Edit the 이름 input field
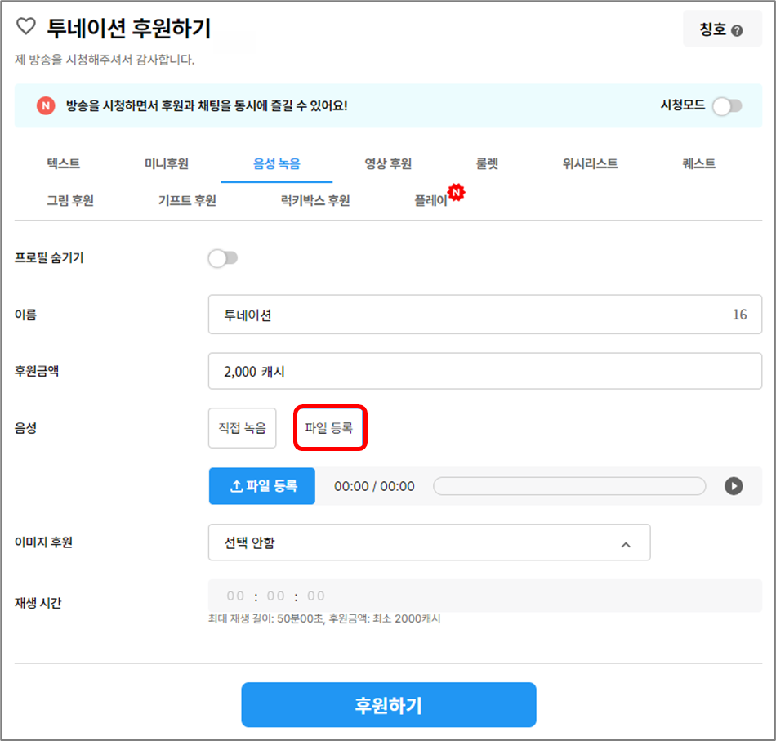This screenshot has width=776, height=741. (x=485, y=315)
